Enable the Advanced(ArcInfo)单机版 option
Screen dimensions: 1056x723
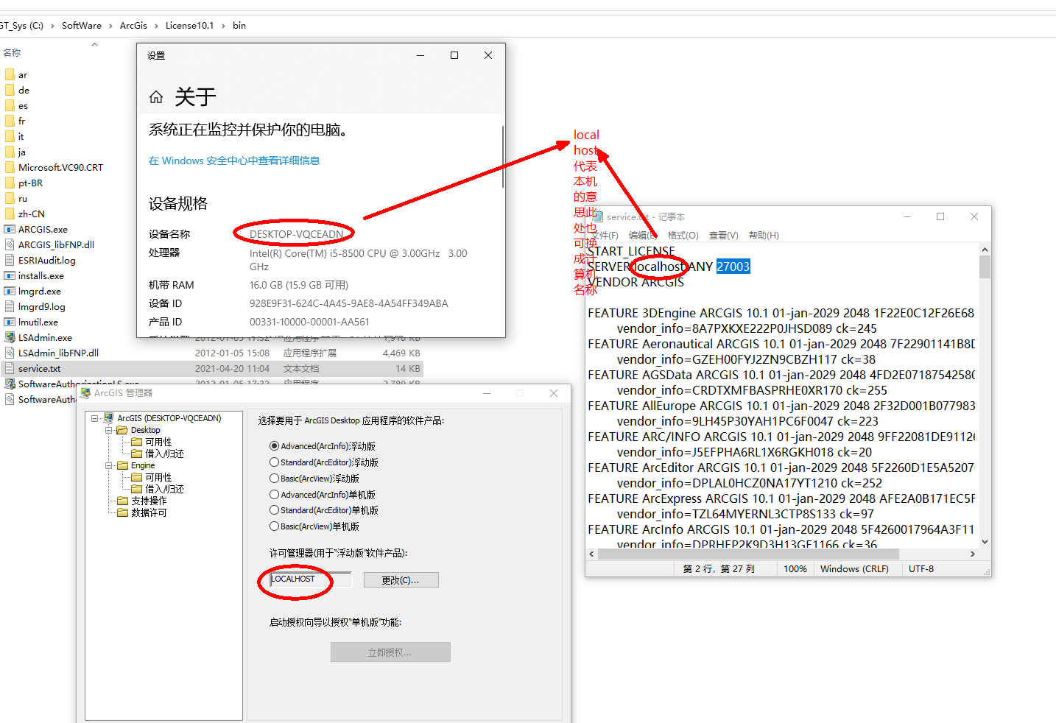point(274,494)
